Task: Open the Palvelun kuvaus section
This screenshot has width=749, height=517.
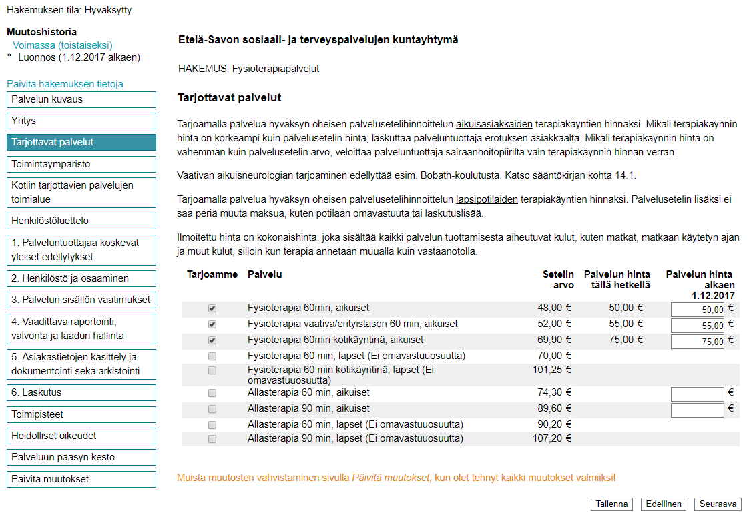Action: click(x=81, y=100)
